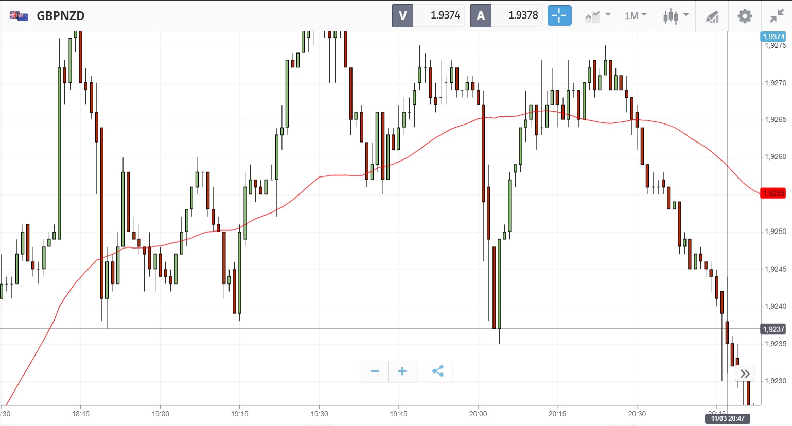The height and width of the screenshot is (426, 792).
Task: Share the chart via share icon
Action: (438, 371)
